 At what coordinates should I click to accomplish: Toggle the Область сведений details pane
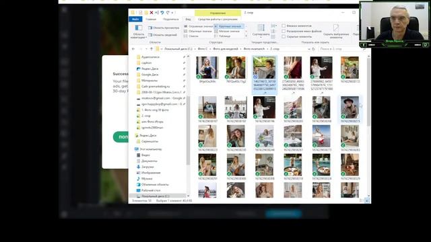pyautogui.click(x=162, y=35)
